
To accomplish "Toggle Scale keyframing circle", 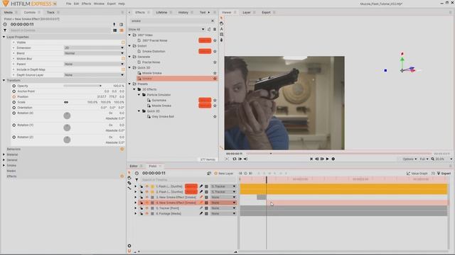I will point(14,102).
